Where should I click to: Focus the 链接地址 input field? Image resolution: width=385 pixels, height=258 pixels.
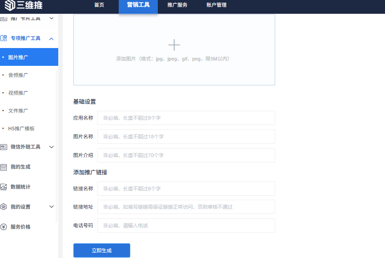(x=186, y=207)
